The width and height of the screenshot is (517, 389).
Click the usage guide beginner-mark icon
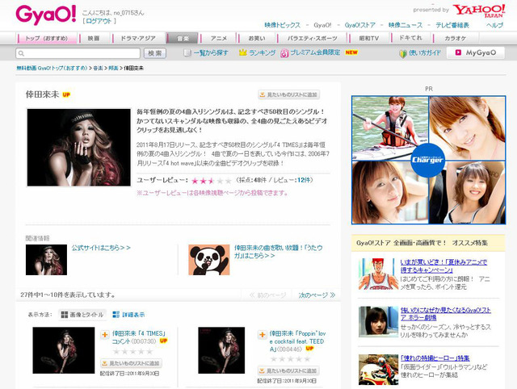coord(402,53)
